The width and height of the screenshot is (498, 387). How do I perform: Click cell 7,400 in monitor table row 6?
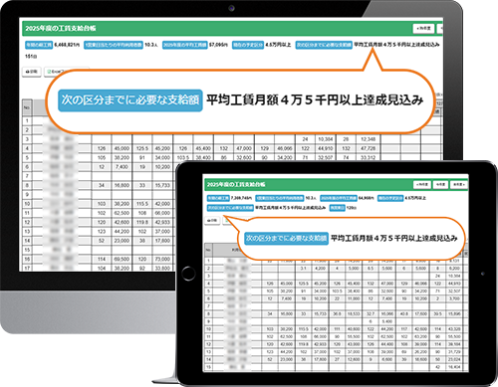point(122,167)
